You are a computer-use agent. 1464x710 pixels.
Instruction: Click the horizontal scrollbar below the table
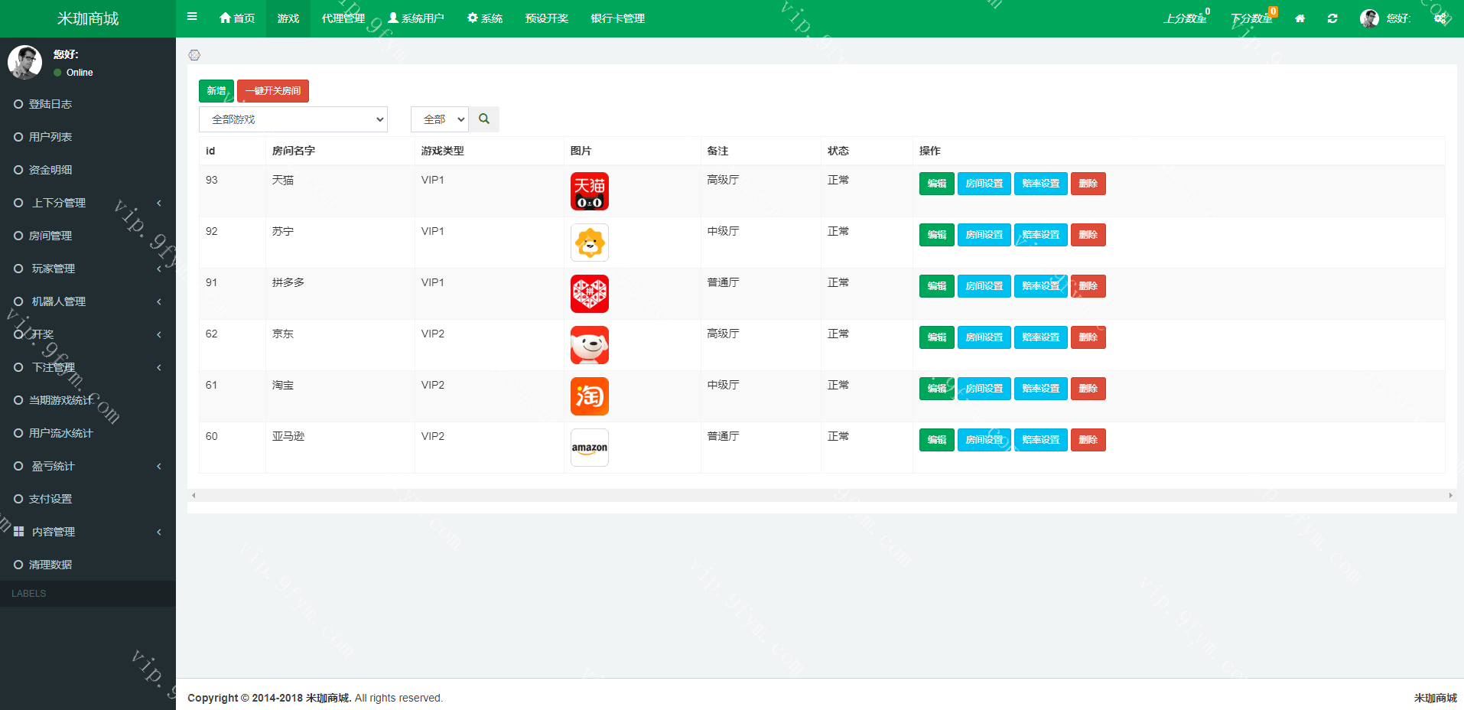click(x=821, y=496)
